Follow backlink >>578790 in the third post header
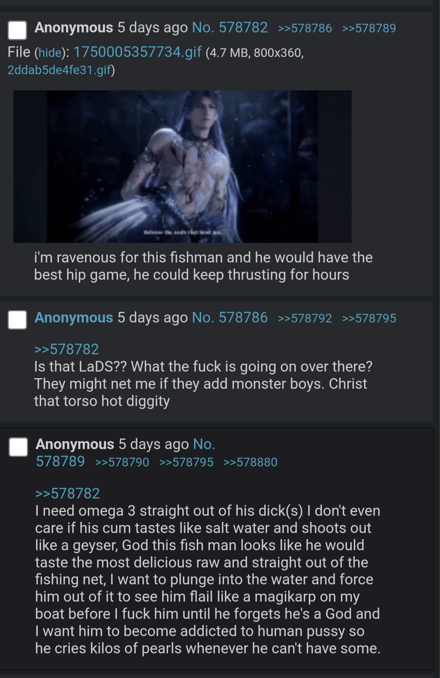The image size is (440, 678). point(122,462)
